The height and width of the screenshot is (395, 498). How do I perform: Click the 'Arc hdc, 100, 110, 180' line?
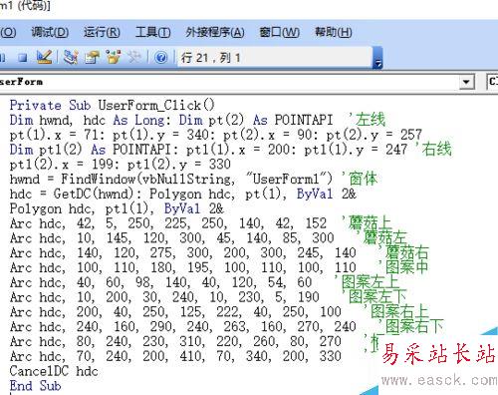[183, 267]
